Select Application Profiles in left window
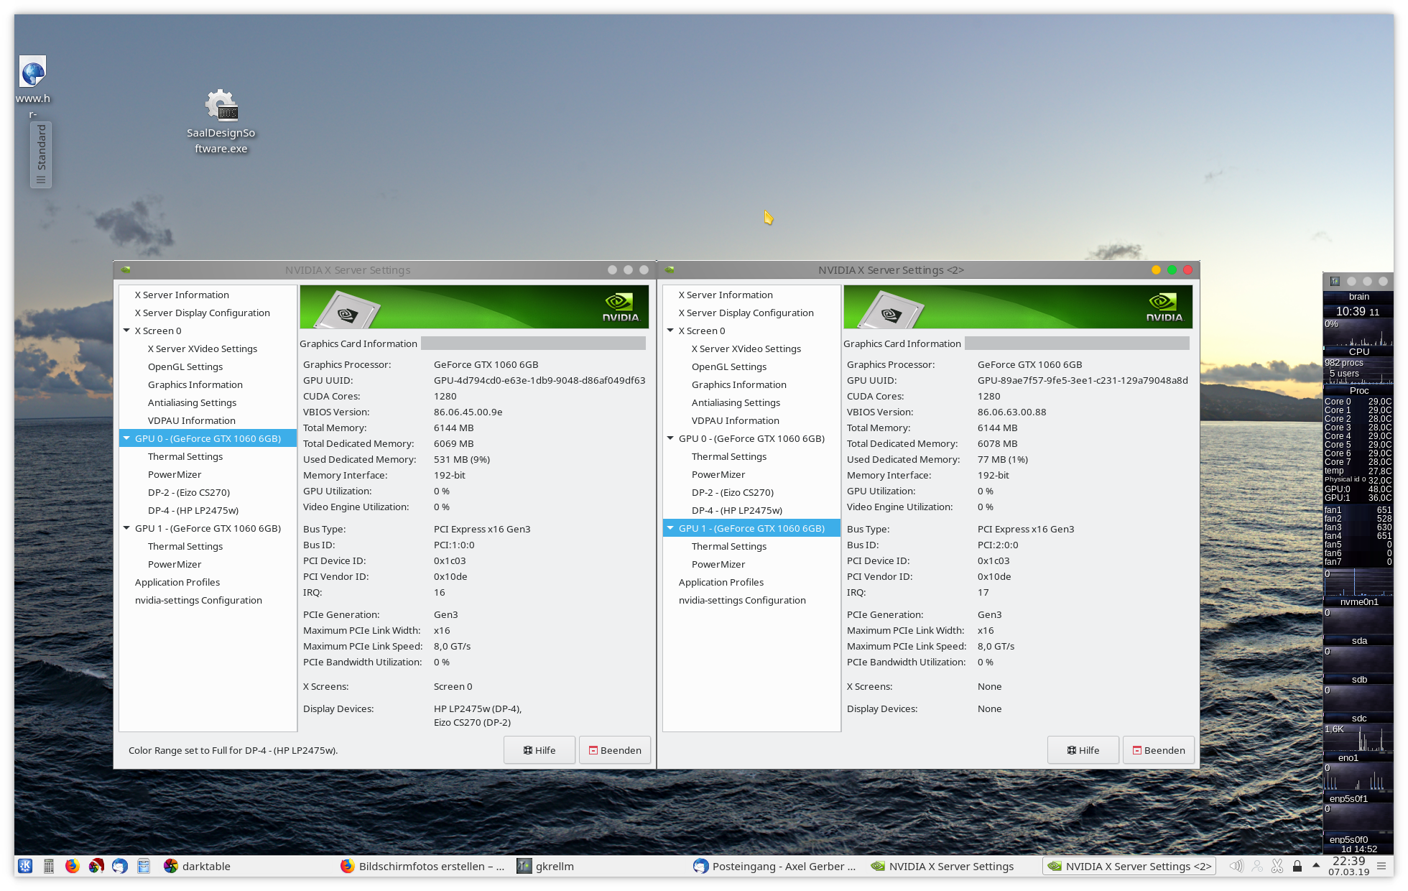 [177, 582]
